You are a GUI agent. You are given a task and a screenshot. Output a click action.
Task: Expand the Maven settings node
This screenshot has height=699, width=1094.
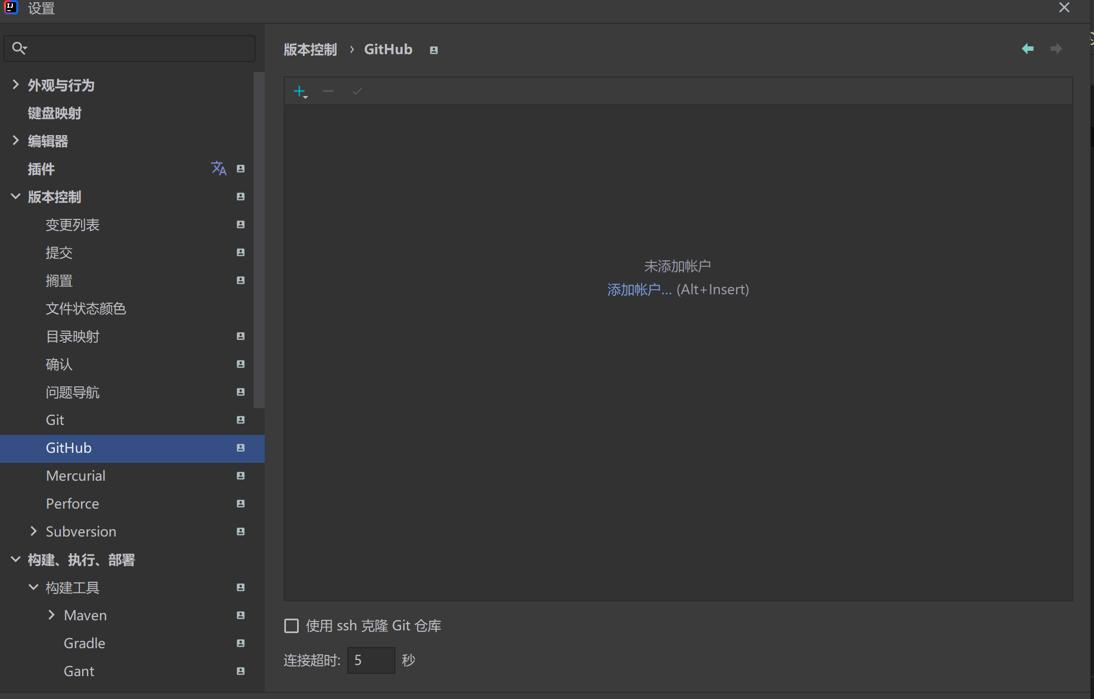tap(51, 615)
